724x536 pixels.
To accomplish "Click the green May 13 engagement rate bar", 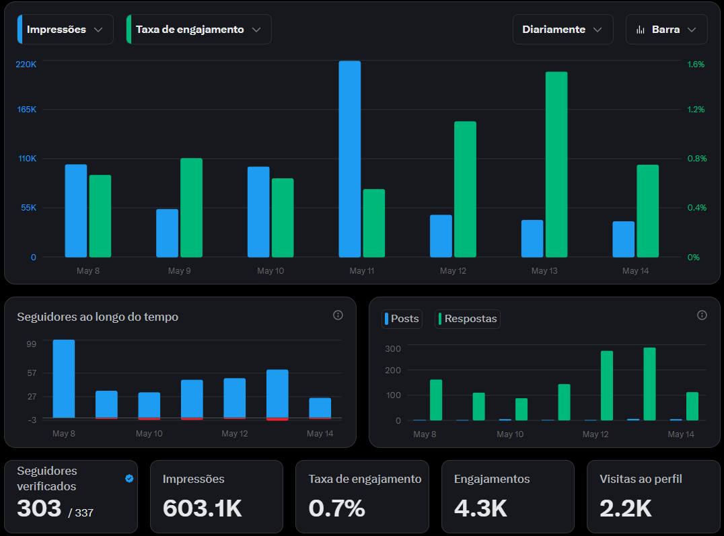I will (x=556, y=164).
